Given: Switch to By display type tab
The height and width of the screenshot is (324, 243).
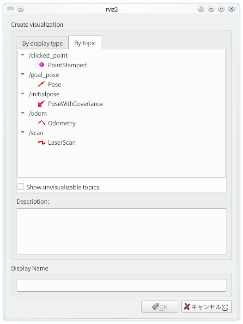Looking at the screenshot, I should [43, 43].
